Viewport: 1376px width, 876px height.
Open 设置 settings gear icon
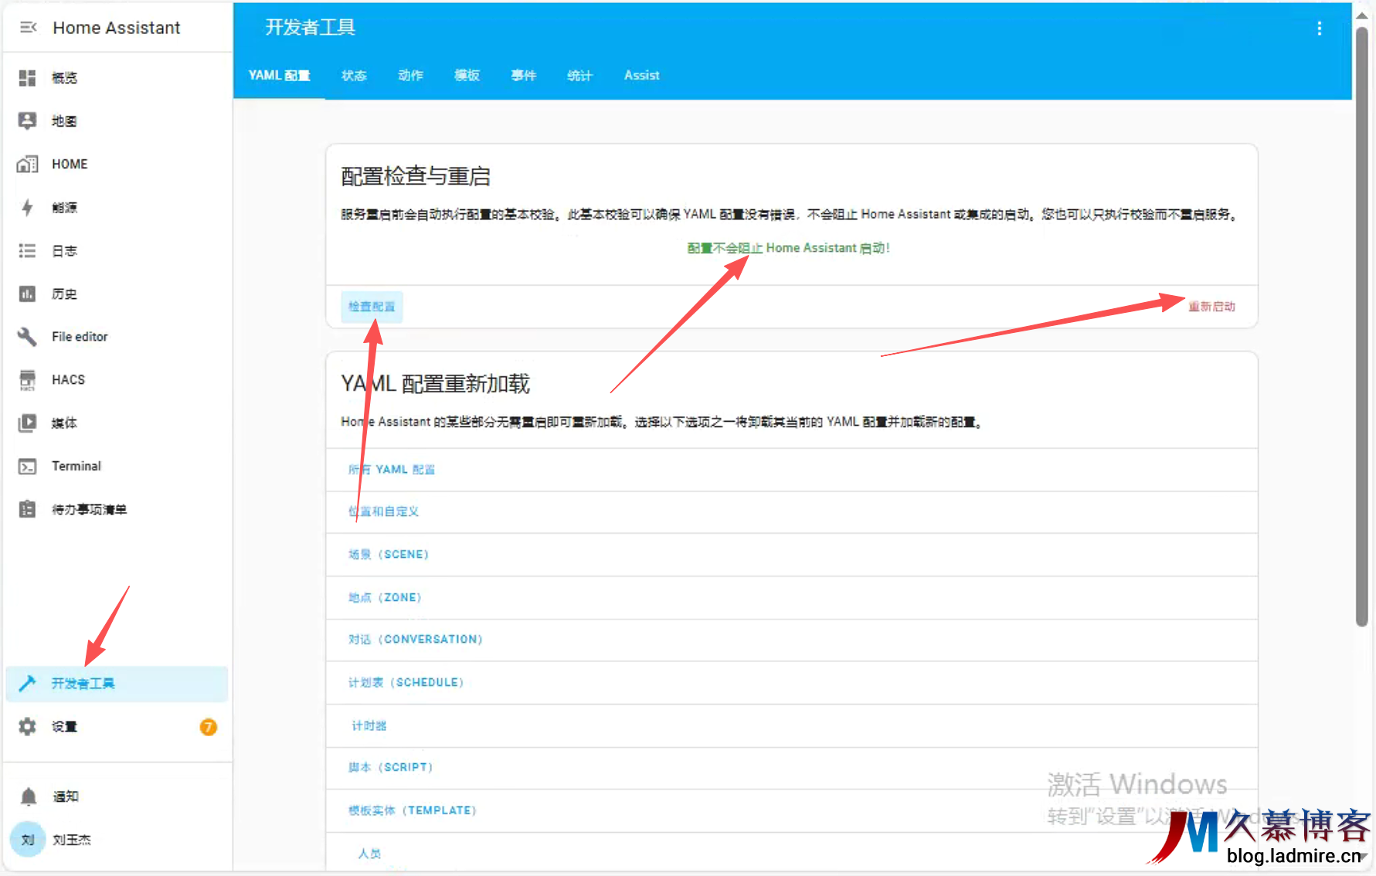tap(28, 727)
